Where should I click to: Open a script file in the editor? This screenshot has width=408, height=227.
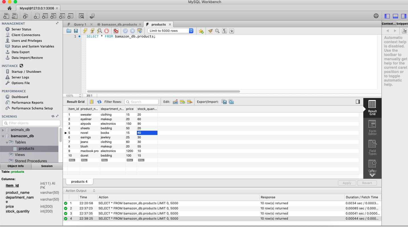click(x=69, y=31)
